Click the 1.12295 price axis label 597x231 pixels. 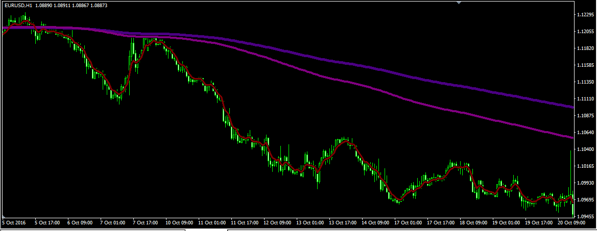(585, 15)
